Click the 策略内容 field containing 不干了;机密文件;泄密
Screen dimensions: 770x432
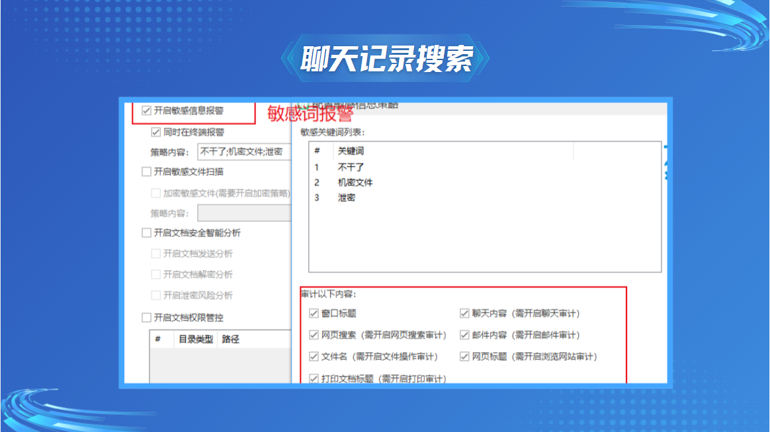tap(244, 152)
